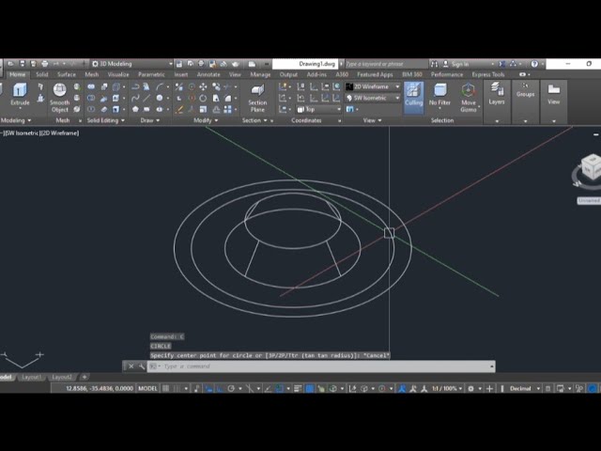Click the Customization plus icon in status bar
This screenshot has width=601, height=451.
click(x=489, y=388)
